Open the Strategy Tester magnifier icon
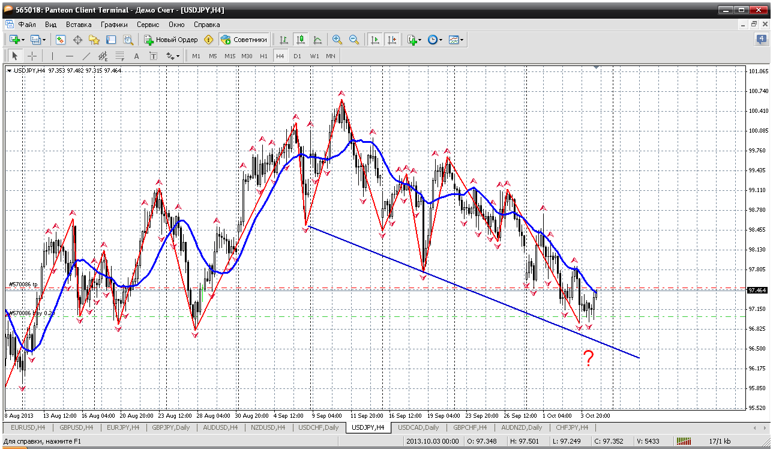773x449 pixels. pos(128,40)
